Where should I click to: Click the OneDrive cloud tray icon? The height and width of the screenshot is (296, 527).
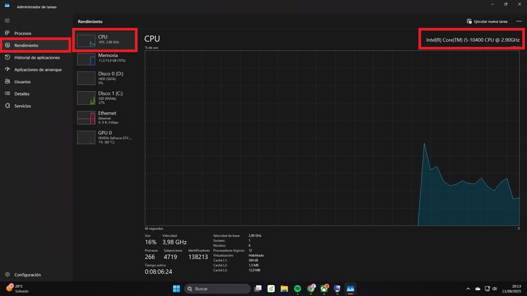pos(477,289)
